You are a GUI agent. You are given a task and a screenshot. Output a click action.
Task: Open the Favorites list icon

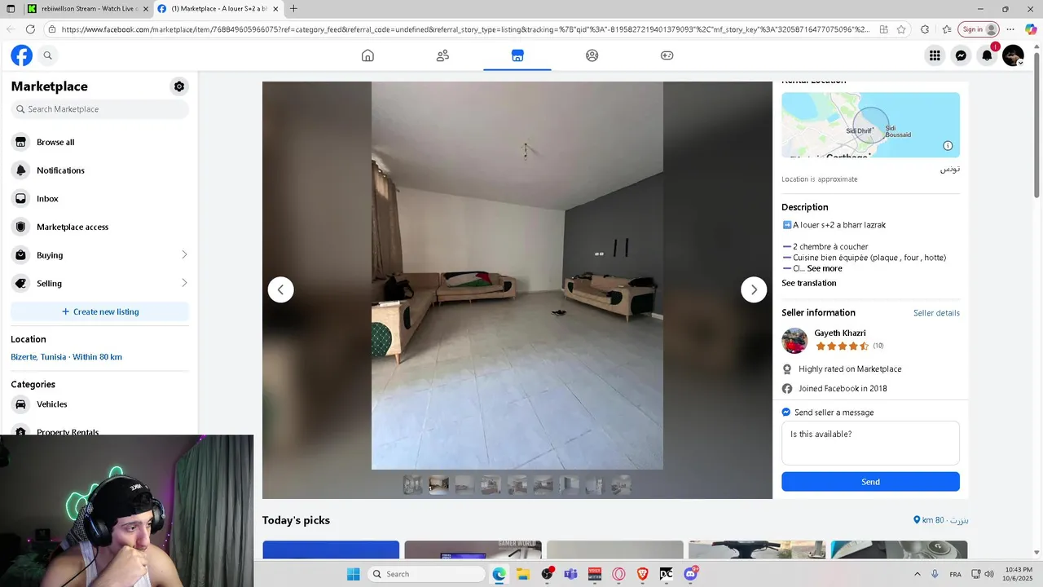(x=946, y=29)
